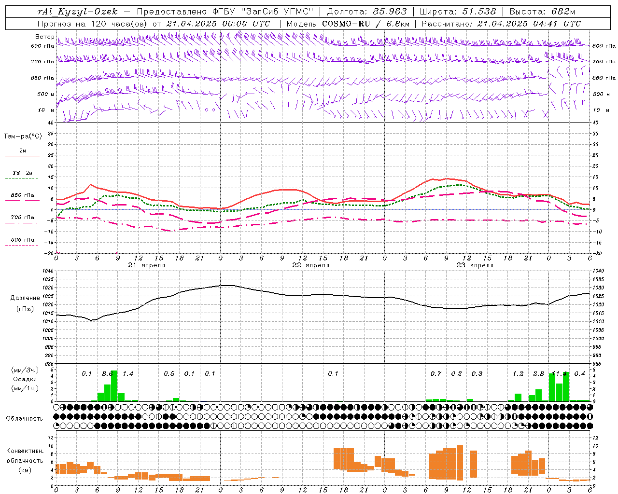This screenshot has height=494, width=618.
Task: Click the '11.4' precipitation amount value
Action: point(559,373)
